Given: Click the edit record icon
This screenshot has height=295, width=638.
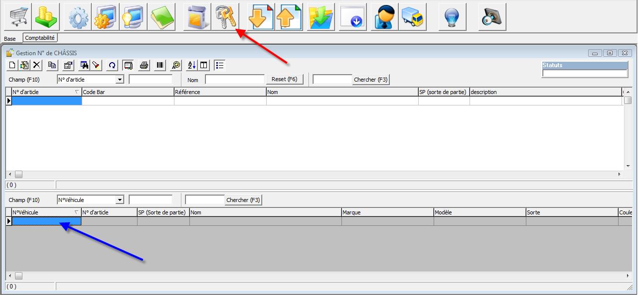Looking at the screenshot, I should [x=24, y=65].
